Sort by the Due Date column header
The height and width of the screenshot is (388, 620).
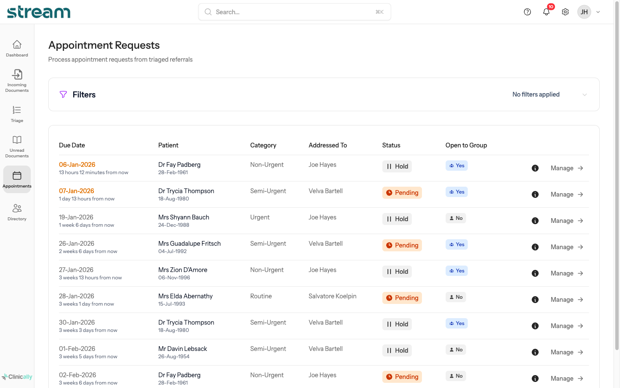point(72,145)
